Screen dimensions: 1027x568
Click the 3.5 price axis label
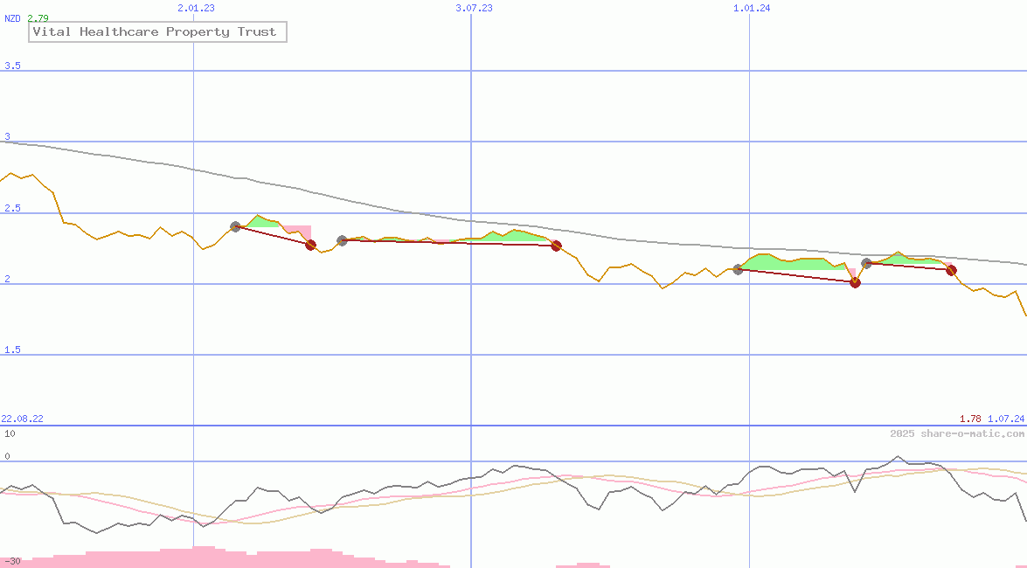12,66
